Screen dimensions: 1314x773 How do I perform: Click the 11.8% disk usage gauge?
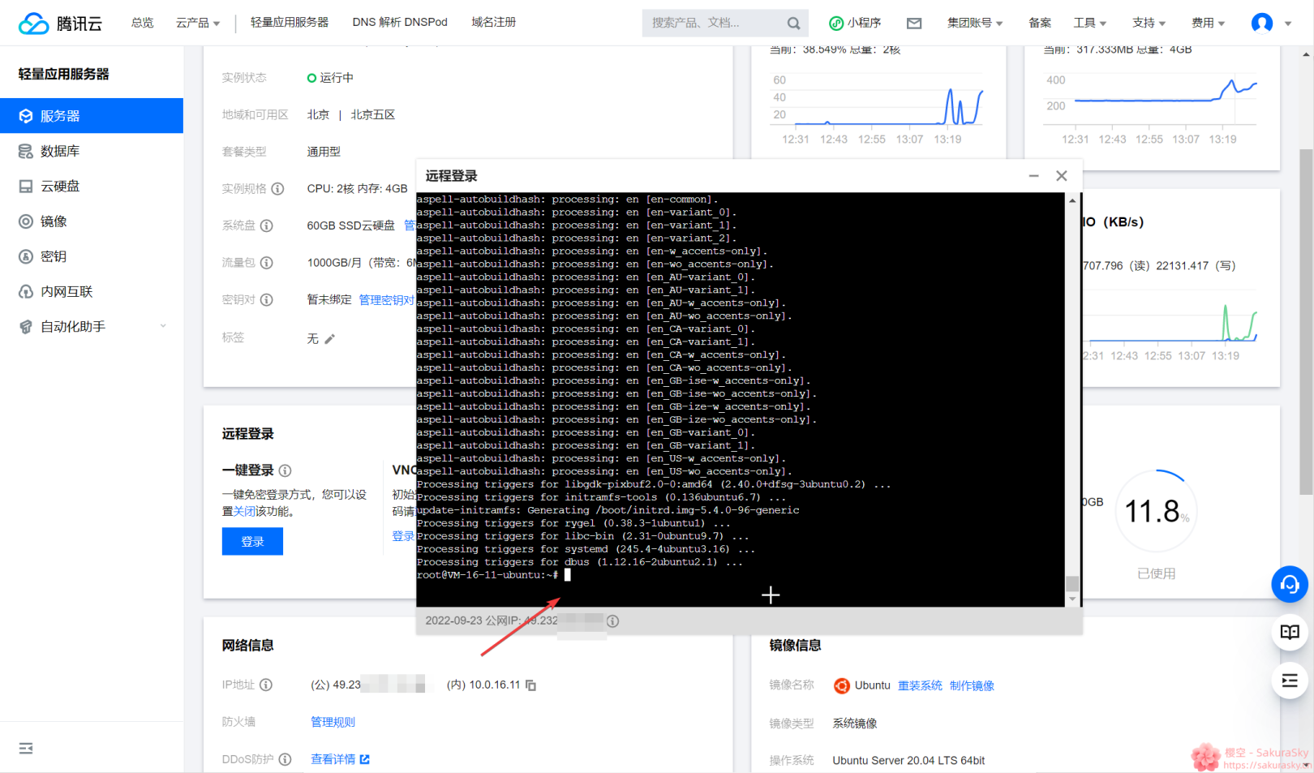(1156, 512)
